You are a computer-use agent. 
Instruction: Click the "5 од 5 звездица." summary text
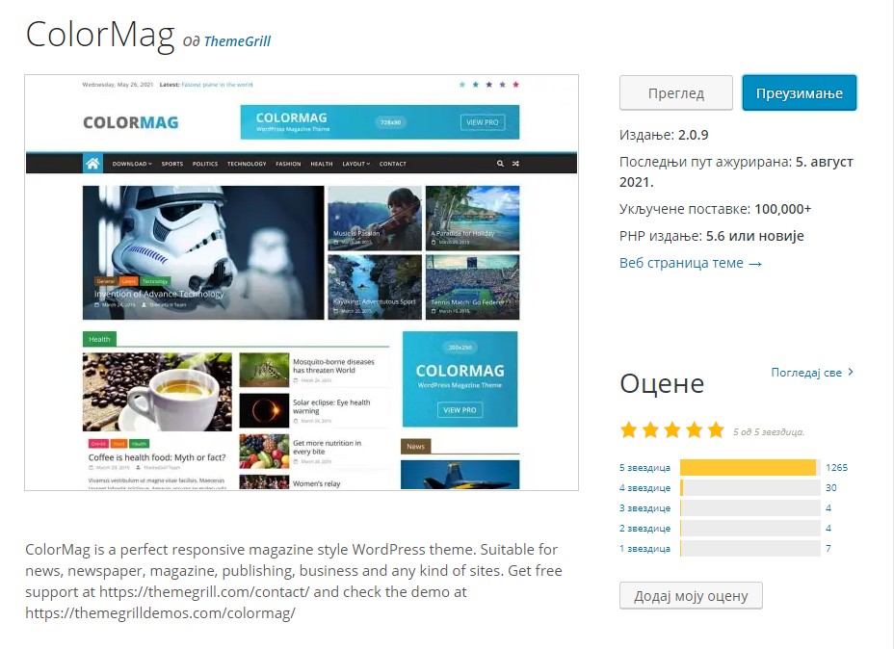coord(769,432)
